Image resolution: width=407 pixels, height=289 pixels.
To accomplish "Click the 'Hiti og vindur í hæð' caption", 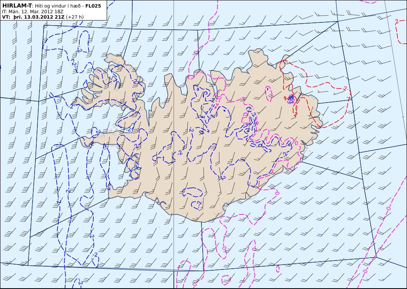I will click(58, 6).
